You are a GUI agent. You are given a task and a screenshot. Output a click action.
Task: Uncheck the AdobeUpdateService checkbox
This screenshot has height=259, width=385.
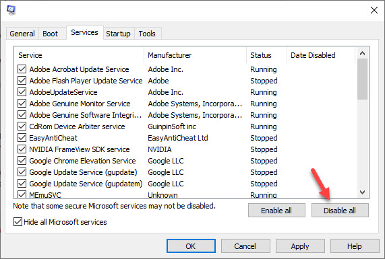click(22, 92)
